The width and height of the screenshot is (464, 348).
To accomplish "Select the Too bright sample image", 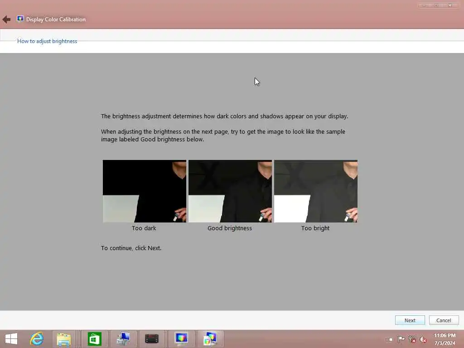I will 316,191.
